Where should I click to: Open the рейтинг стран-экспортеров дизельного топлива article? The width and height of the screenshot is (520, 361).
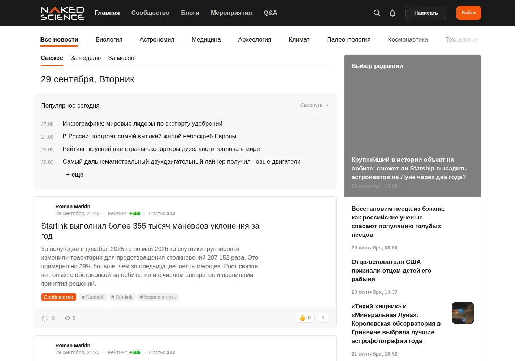(x=161, y=149)
